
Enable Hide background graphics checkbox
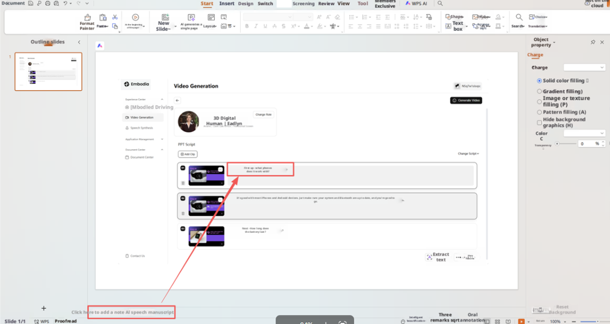click(539, 122)
